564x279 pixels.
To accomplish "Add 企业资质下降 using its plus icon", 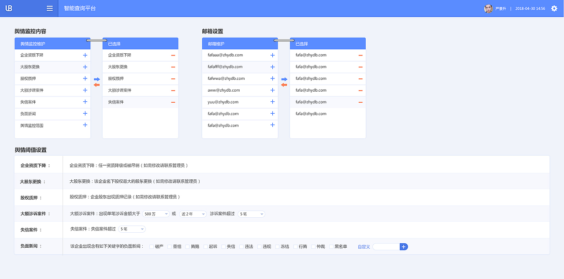I will coord(85,55).
